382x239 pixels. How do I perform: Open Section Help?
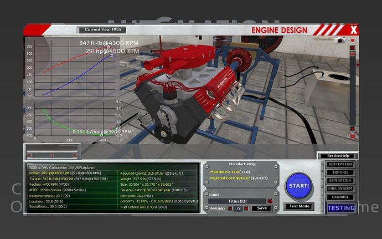pos(337,156)
